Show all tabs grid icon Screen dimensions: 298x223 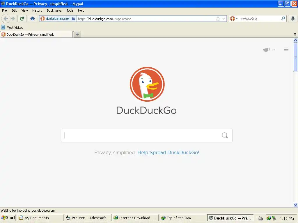[295, 34]
